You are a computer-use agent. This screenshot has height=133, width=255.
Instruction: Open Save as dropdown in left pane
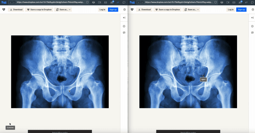point(63,10)
